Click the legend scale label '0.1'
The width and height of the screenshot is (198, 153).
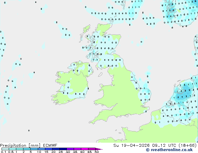[3, 152]
